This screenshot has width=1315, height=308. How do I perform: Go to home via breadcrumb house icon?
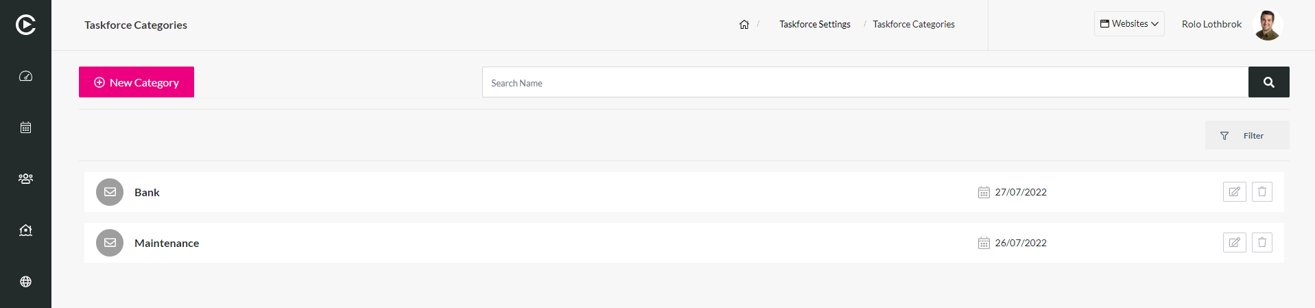(744, 24)
